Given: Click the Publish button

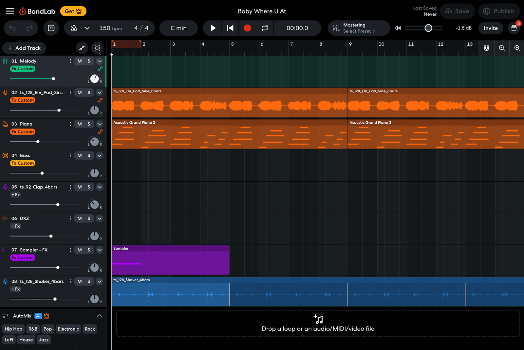Looking at the screenshot, I should (499, 11).
